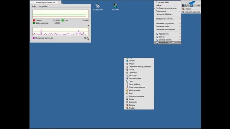
Task: Open the Фон background preferences
Action: pos(139,93)
